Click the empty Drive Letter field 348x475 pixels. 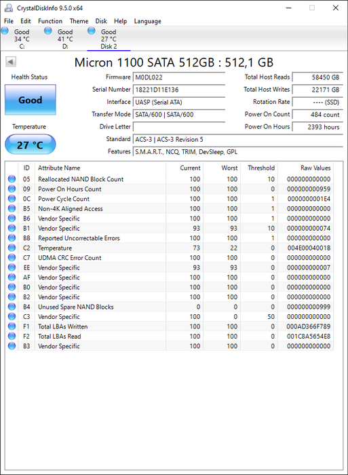tap(179, 127)
